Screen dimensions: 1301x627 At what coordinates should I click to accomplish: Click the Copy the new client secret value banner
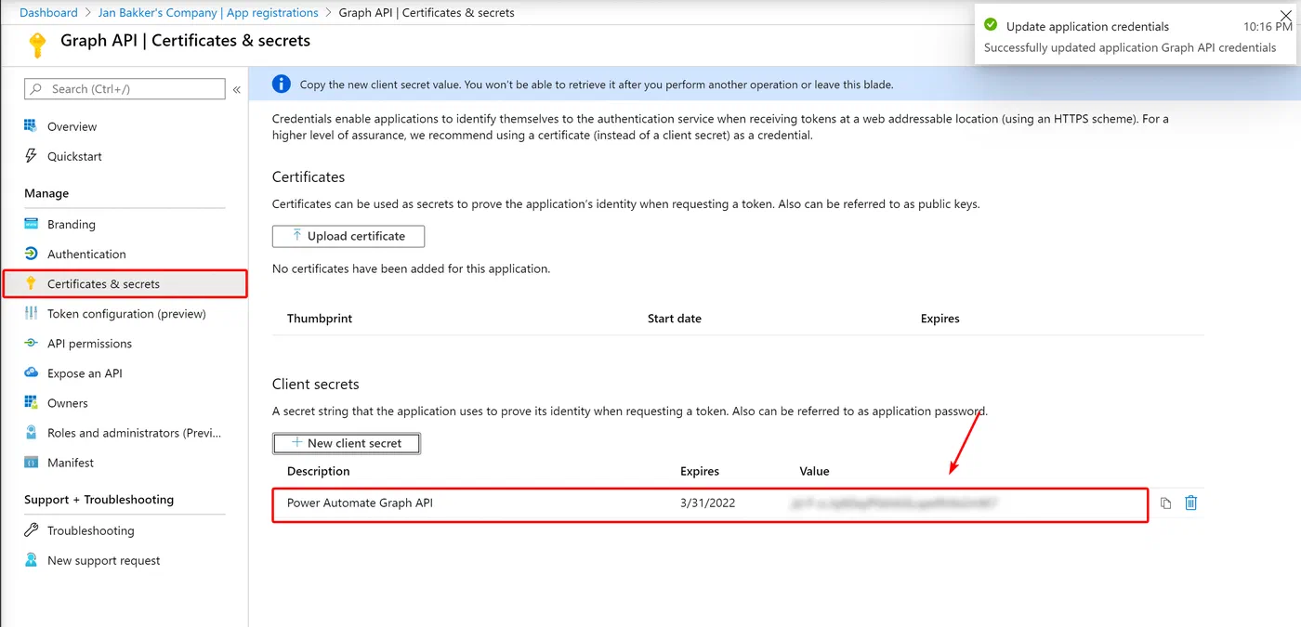pyautogui.click(x=774, y=85)
